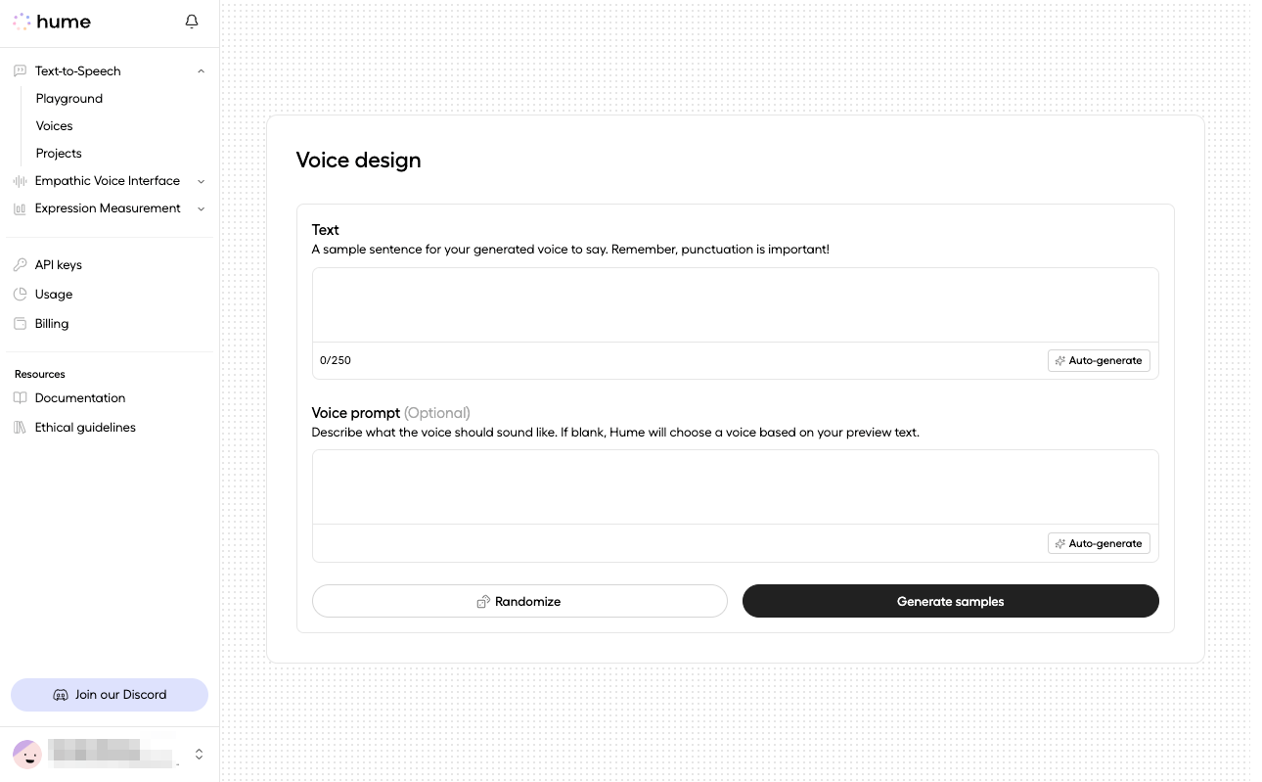Click the Expression Measurement bar chart icon

20,208
